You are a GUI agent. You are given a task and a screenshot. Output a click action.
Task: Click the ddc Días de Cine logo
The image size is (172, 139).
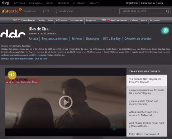coord(13,34)
